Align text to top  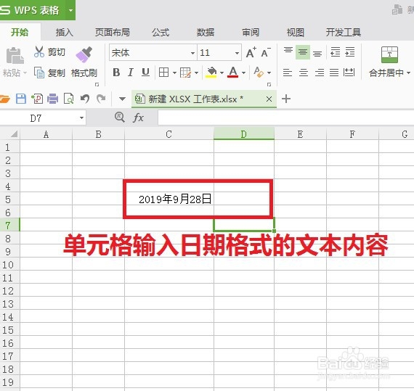coord(288,50)
